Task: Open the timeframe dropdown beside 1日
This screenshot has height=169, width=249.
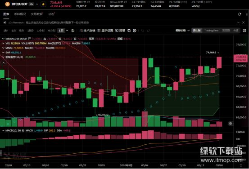Action: click(67, 31)
